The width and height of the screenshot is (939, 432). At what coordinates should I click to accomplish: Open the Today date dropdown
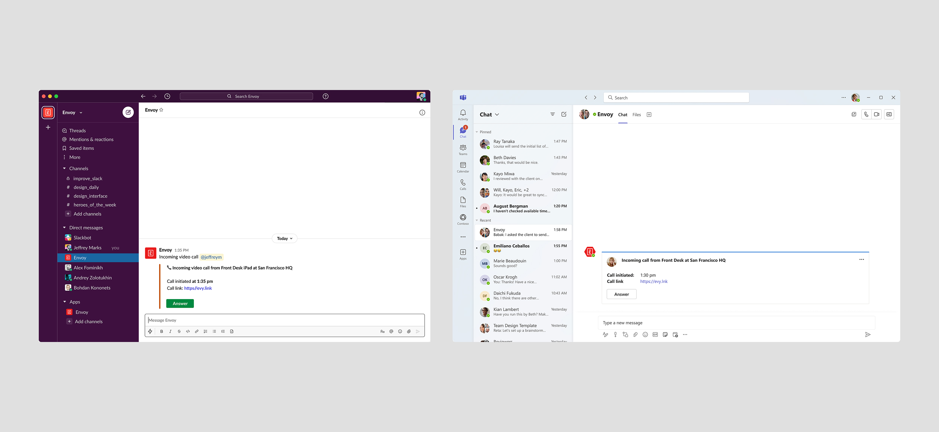pyautogui.click(x=284, y=238)
